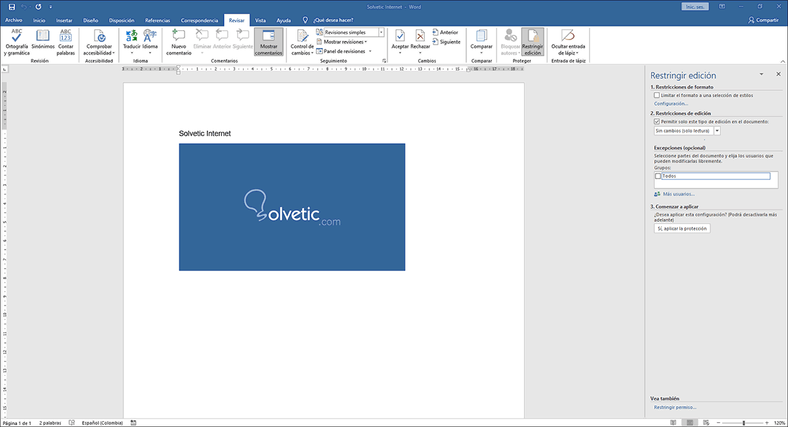
Task: Open Ribbon display options icon
Action: point(722,7)
